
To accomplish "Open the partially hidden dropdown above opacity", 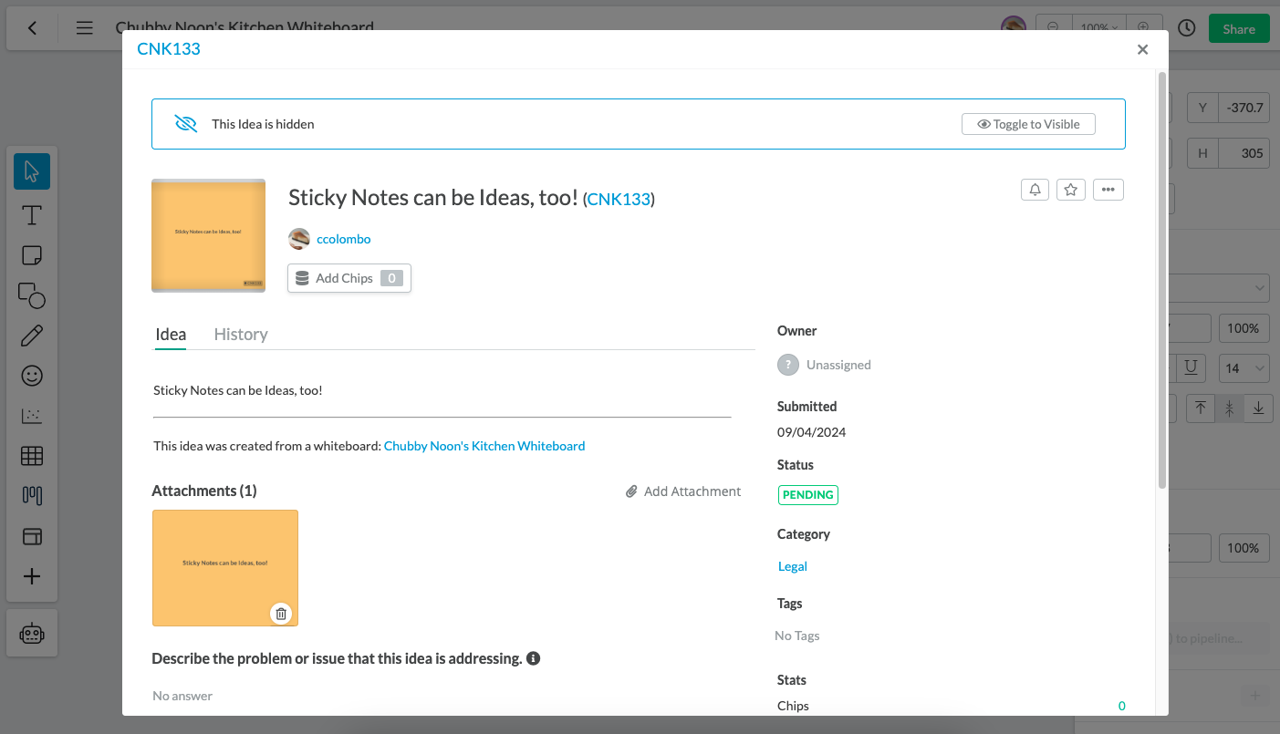I will [1219, 289].
